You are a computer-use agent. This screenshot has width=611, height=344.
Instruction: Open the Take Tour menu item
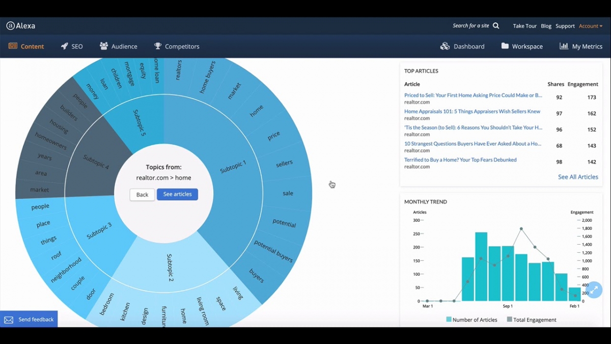pyautogui.click(x=524, y=26)
